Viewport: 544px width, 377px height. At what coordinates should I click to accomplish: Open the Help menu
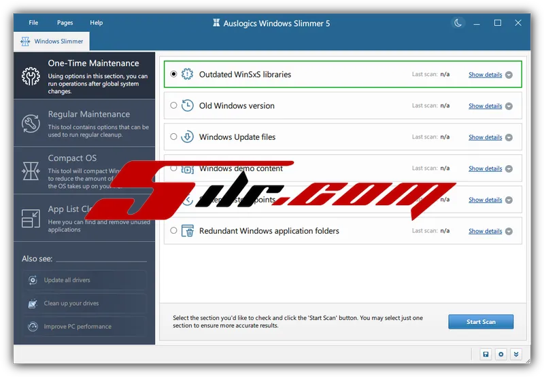96,22
